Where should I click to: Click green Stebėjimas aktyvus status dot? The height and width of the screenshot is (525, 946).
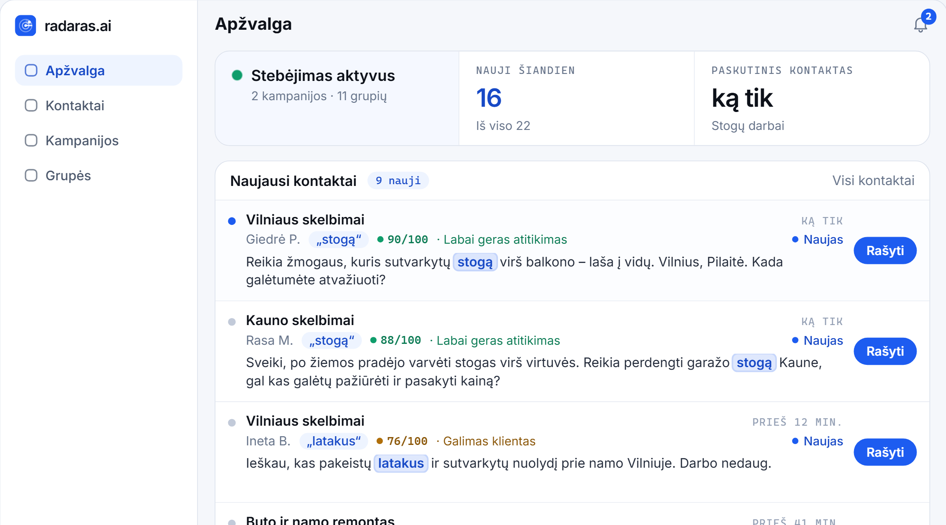point(237,75)
